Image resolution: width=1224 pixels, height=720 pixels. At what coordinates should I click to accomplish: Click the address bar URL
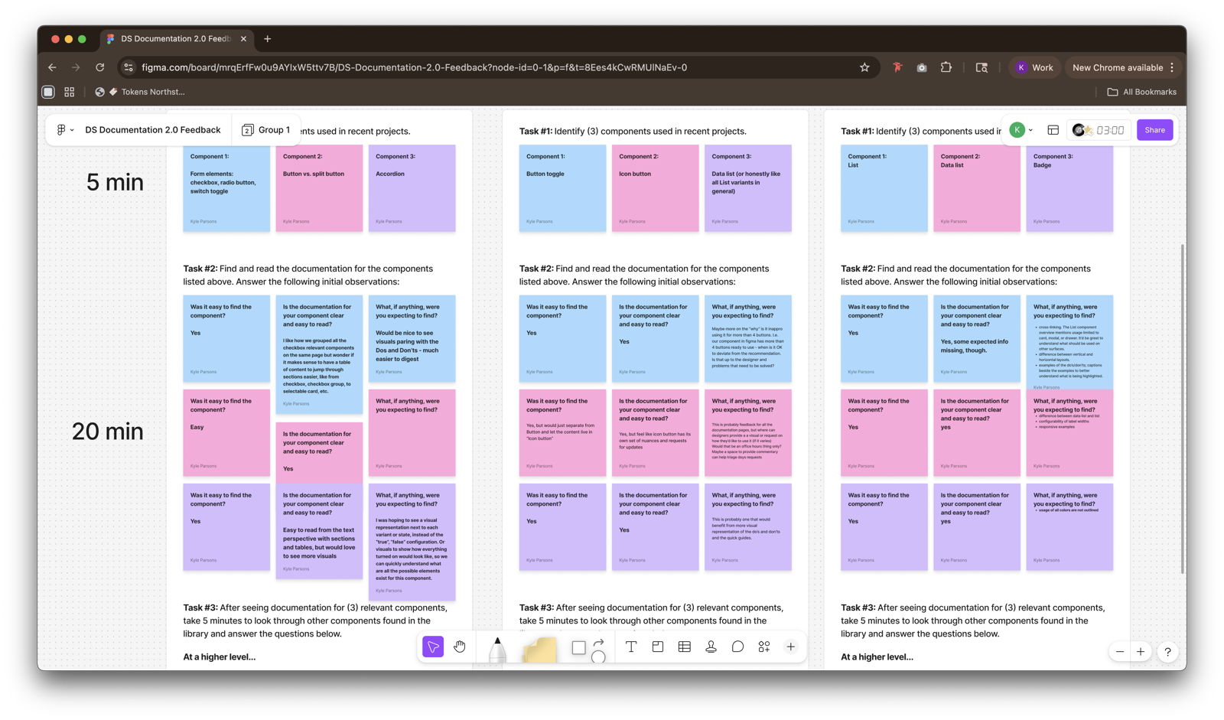pyautogui.click(x=414, y=67)
